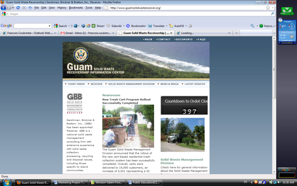Click the blue globe icon on Google Toolbar
The width and height of the screenshot is (297, 186).
tap(76, 26)
